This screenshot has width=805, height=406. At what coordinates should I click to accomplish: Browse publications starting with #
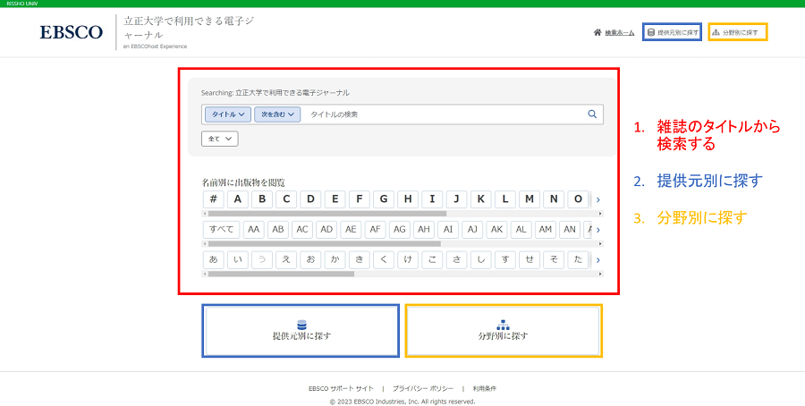213,199
